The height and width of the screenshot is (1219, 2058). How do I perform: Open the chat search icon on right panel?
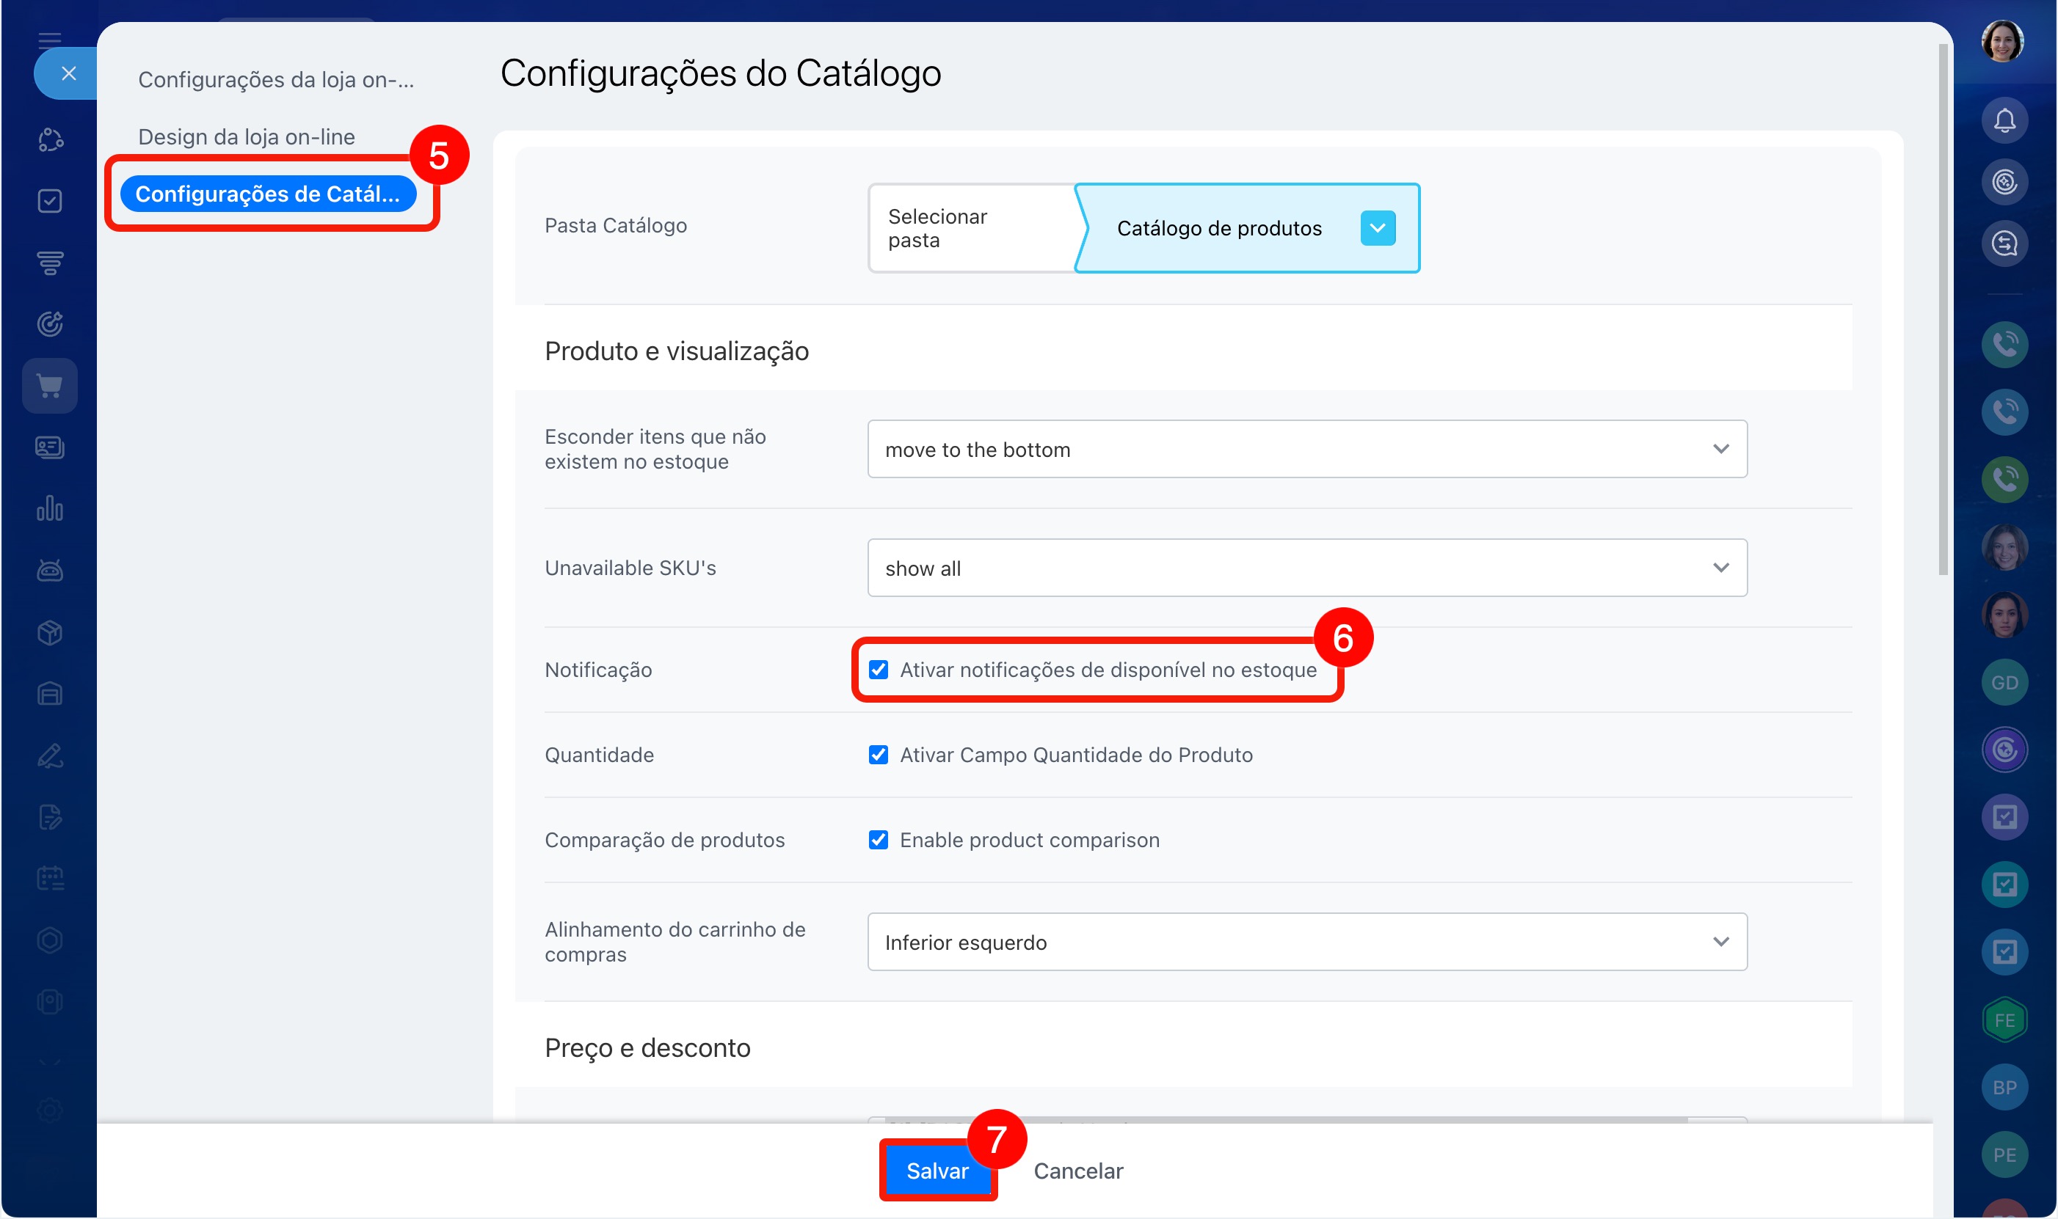[x=2004, y=244]
